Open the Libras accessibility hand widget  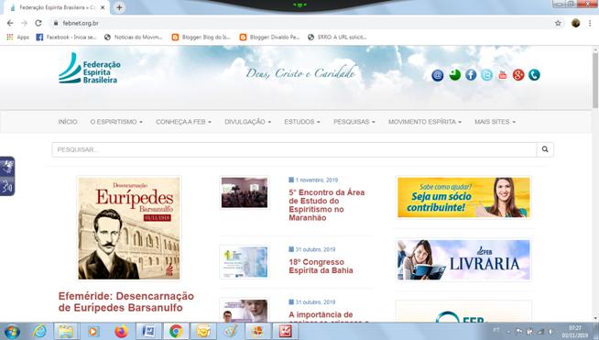7,167
